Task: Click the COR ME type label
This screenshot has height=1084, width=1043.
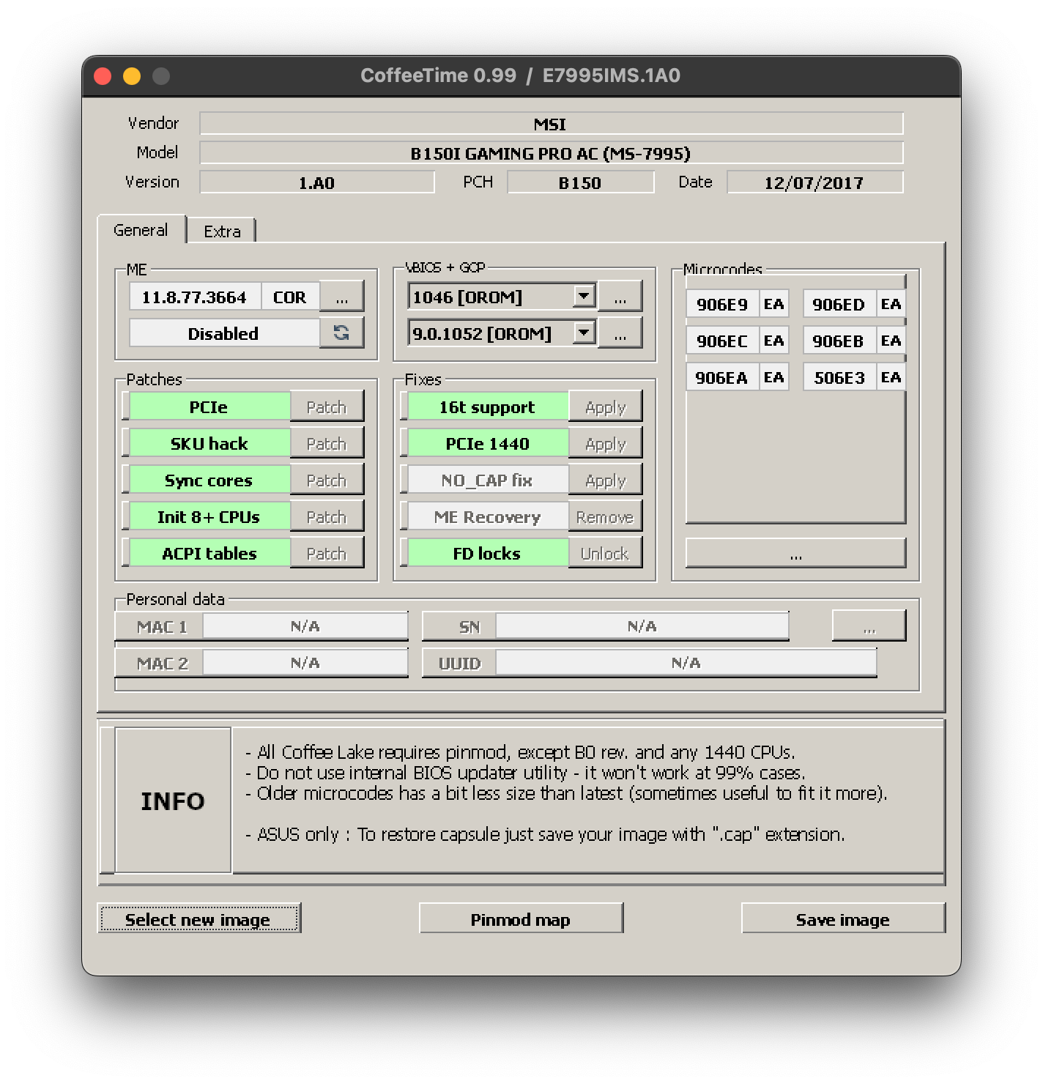Action: 290,297
